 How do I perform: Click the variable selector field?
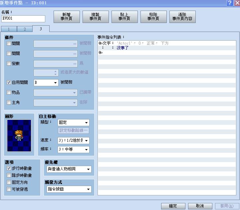point(55,64)
